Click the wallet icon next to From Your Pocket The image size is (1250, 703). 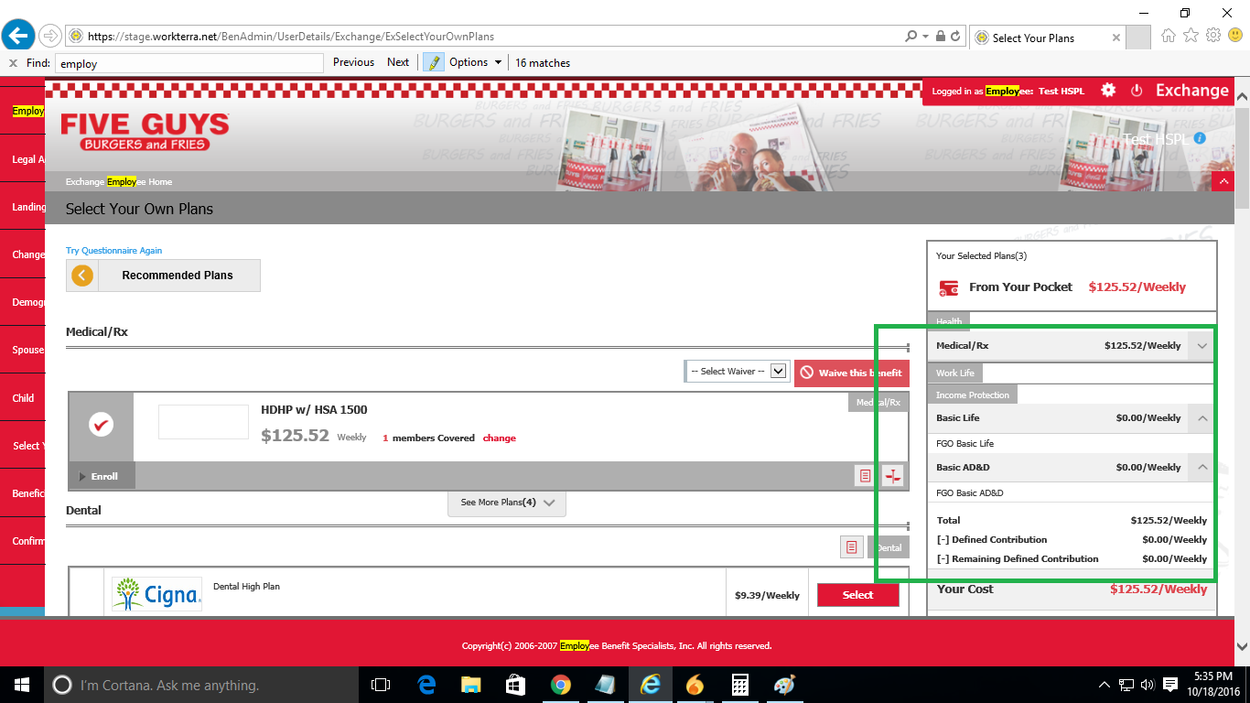point(949,287)
